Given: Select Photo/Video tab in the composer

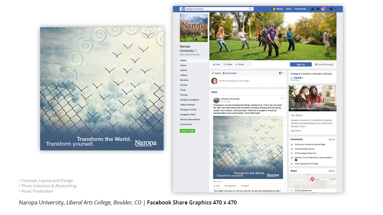Looking at the screenshot, I should pos(230,73).
